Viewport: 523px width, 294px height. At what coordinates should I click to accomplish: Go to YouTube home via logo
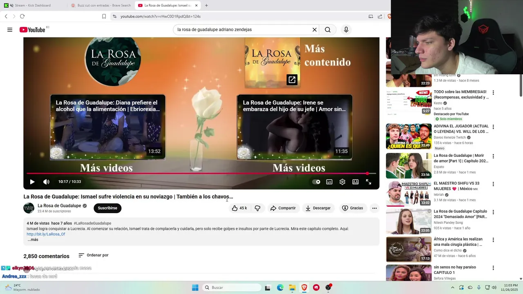pyautogui.click(x=32, y=30)
